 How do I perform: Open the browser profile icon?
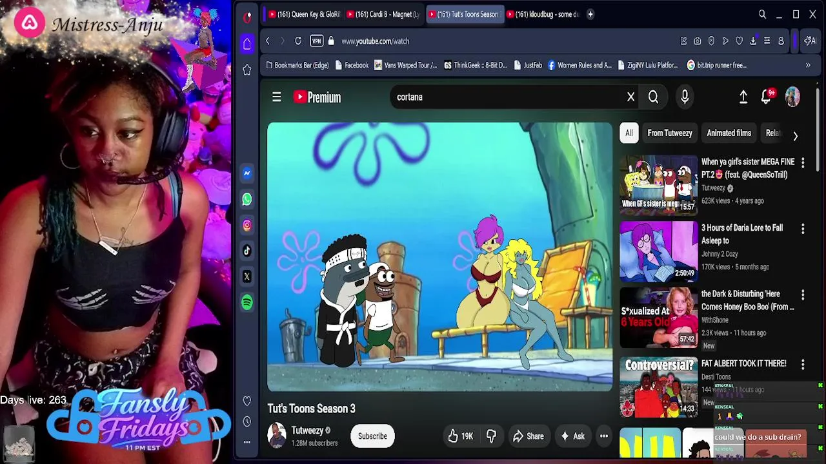click(x=781, y=41)
